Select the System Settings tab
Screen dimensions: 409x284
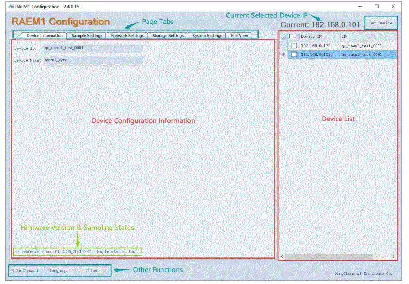pyautogui.click(x=207, y=35)
